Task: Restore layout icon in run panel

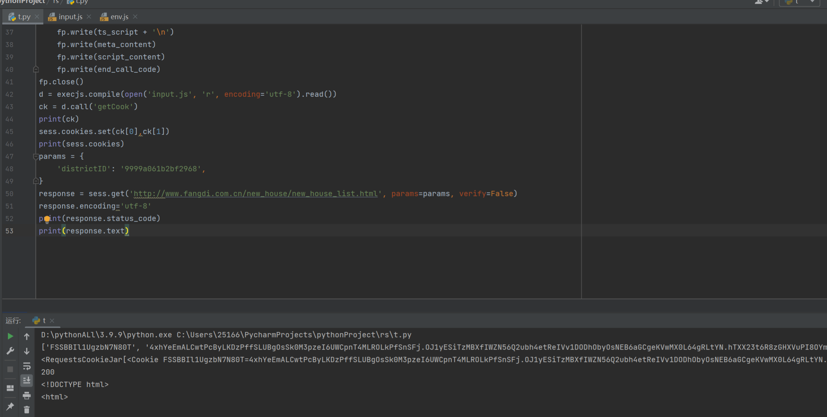Action: pyautogui.click(x=10, y=388)
